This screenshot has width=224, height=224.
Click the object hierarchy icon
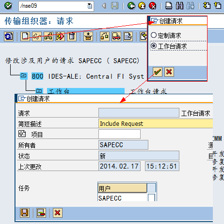(x=48, y=36)
